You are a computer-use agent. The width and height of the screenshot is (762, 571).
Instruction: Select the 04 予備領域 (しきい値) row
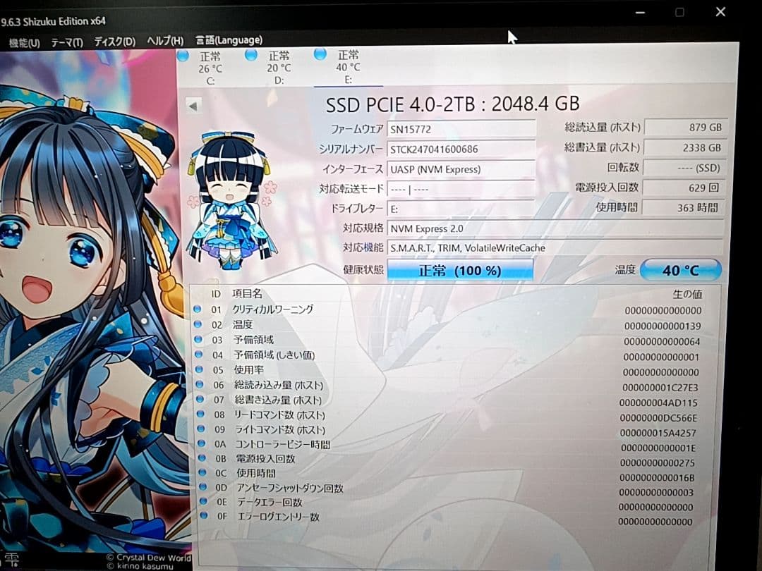[447, 355]
